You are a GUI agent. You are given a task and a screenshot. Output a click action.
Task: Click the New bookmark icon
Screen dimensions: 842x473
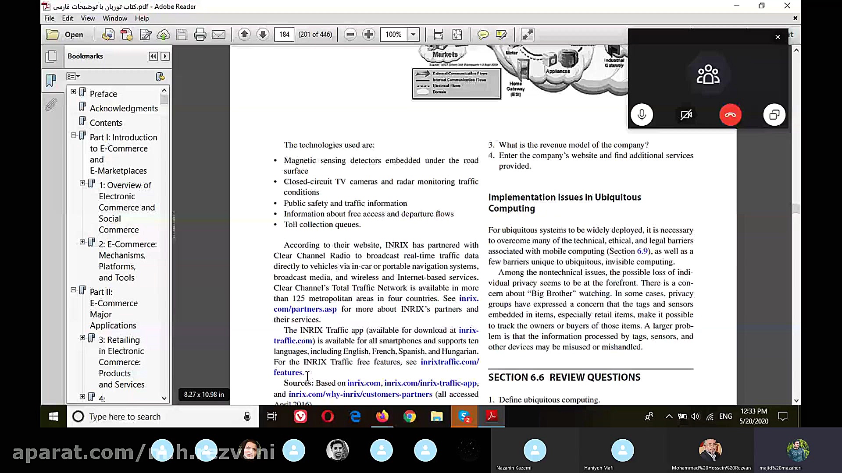coord(161,77)
